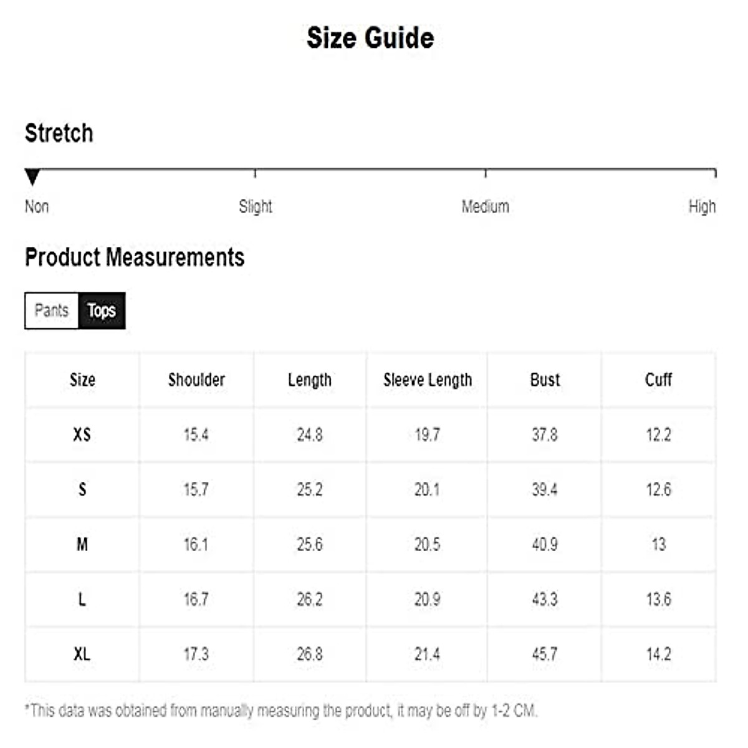Click the Bust column header
Image resolution: width=748 pixels, height=748 pixels.
(x=545, y=380)
